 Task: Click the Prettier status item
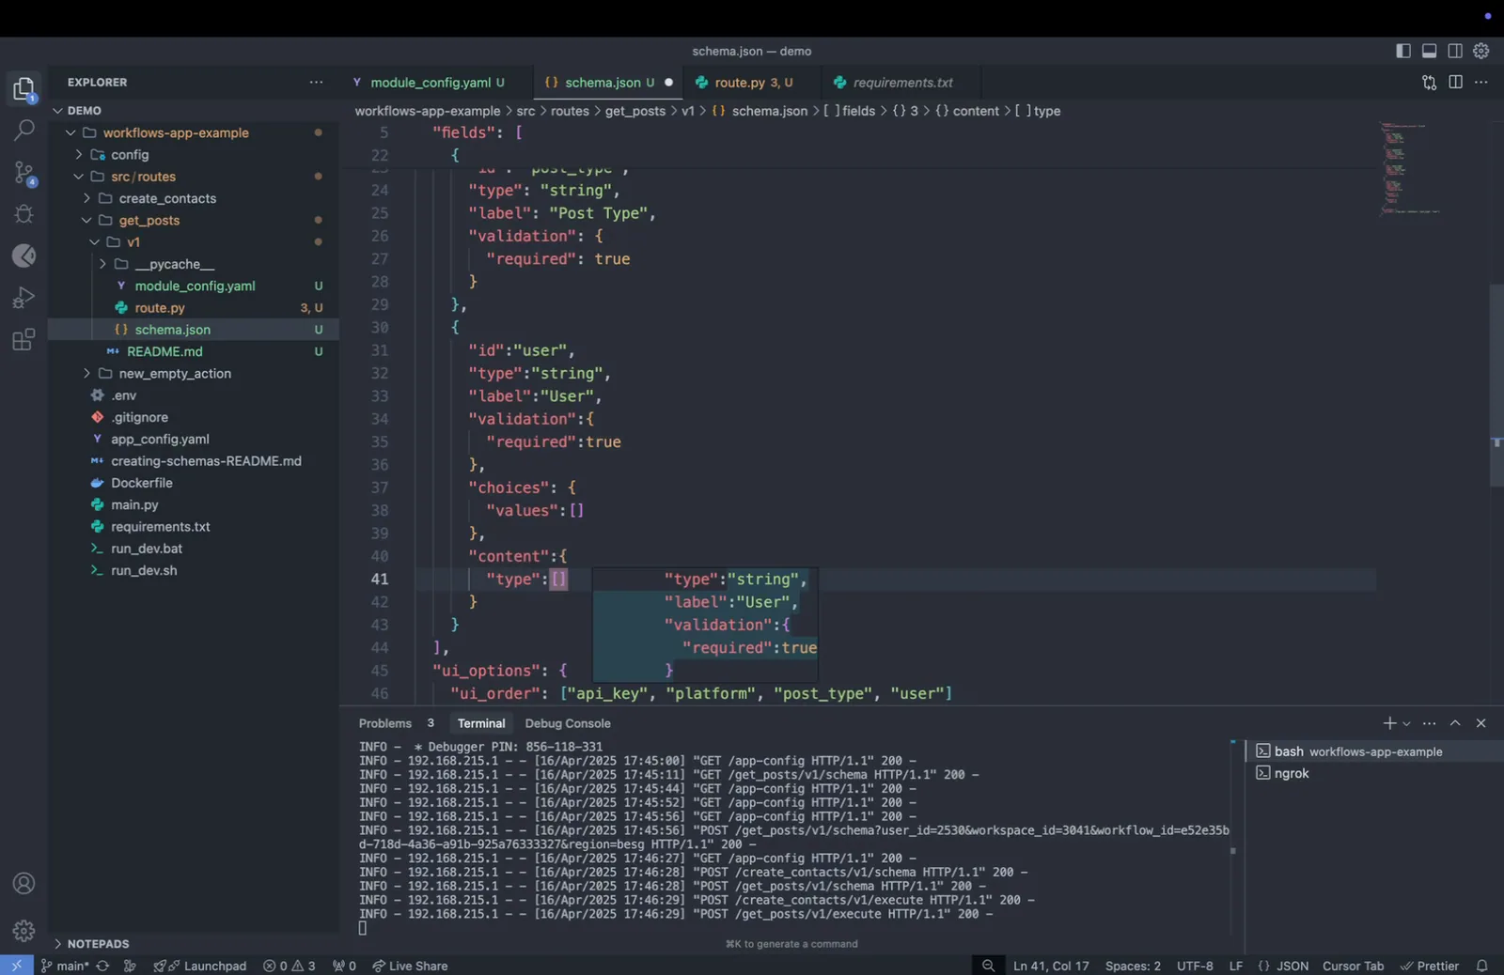pos(1429,966)
